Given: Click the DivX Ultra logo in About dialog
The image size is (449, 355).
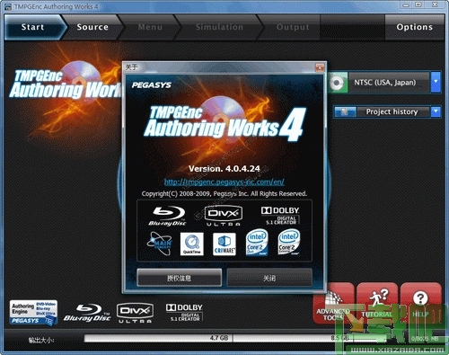Looking at the screenshot, I should pos(224,216).
